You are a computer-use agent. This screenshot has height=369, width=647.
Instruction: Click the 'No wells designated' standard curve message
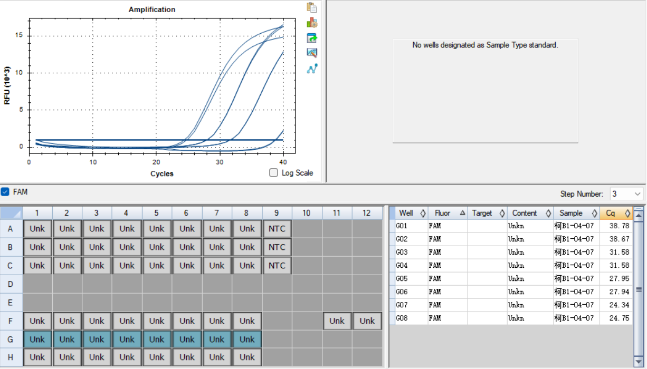(x=485, y=45)
